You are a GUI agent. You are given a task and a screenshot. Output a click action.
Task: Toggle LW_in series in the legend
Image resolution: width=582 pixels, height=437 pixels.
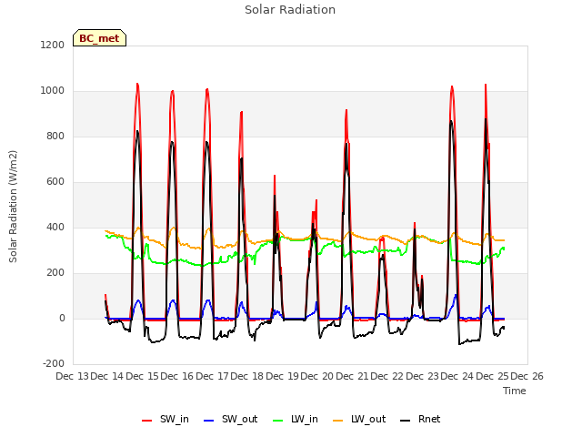click(296, 419)
